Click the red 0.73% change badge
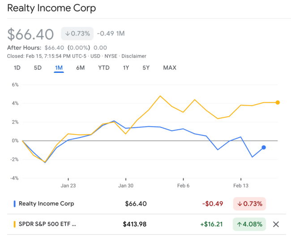291x237 pixels. point(249,204)
